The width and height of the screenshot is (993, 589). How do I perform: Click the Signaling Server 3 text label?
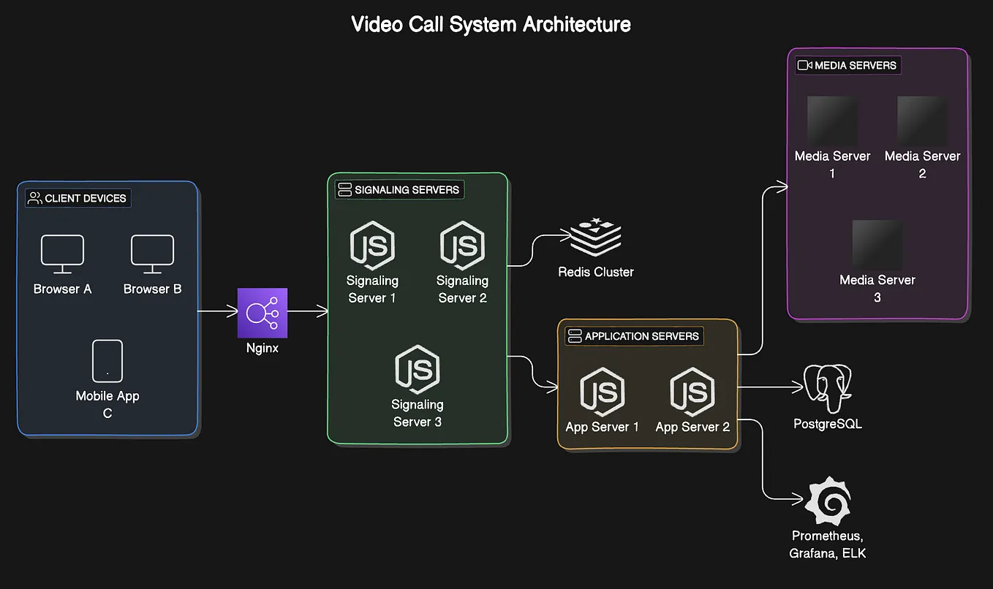pyautogui.click(x=418, y=413)
